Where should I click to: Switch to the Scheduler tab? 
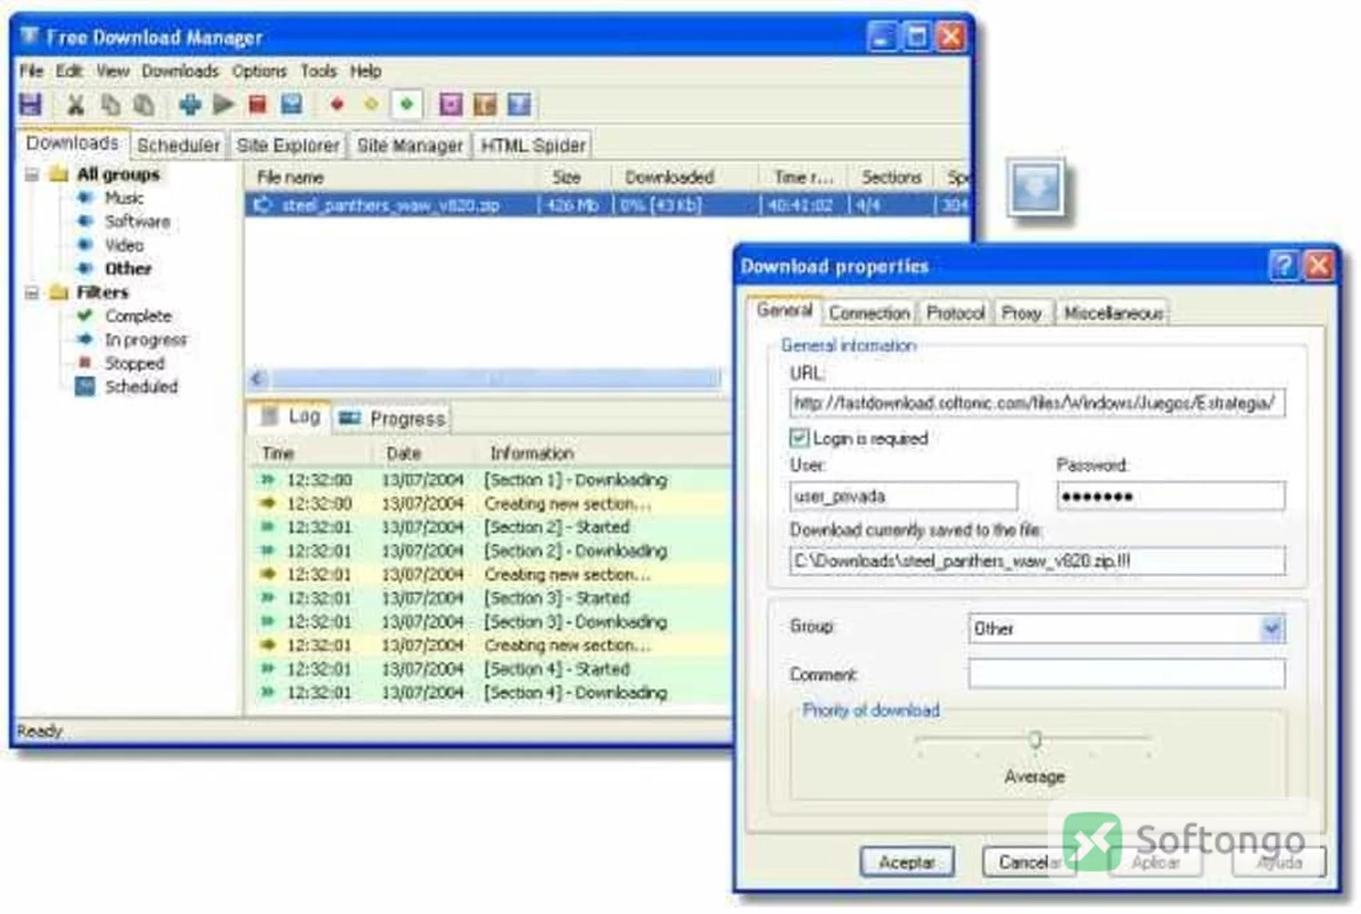[x=178, y=145]
